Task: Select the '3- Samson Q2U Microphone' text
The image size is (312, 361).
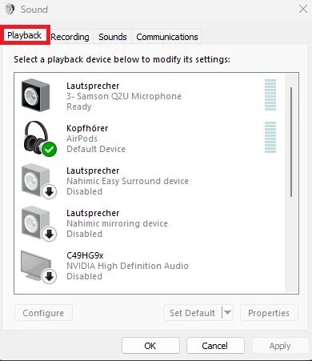Action: (x=124, y=96)
